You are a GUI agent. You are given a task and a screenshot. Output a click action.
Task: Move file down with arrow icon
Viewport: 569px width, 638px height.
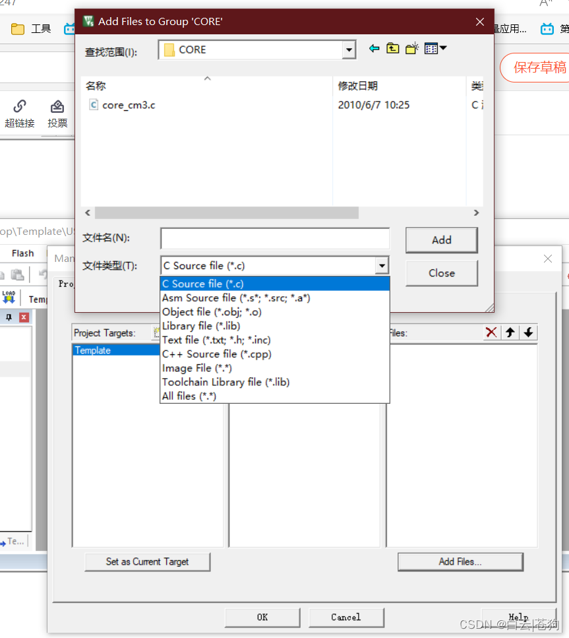528,333
